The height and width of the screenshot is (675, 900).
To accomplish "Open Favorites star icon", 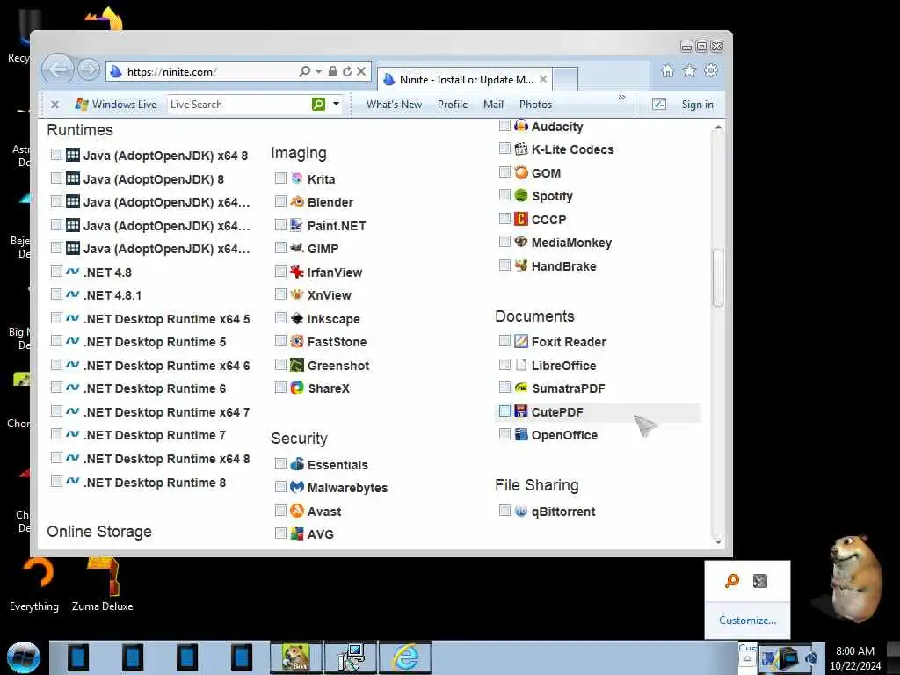I will click(689, 70).
